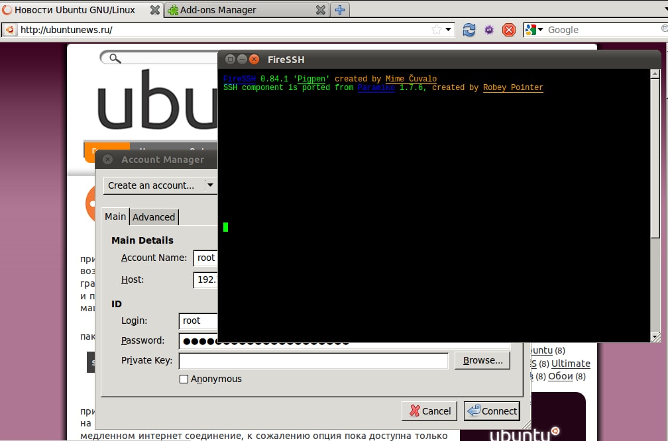Switch to the Add-ons Manager browser tab
668x441 pixels.
[x=247, y=10]
